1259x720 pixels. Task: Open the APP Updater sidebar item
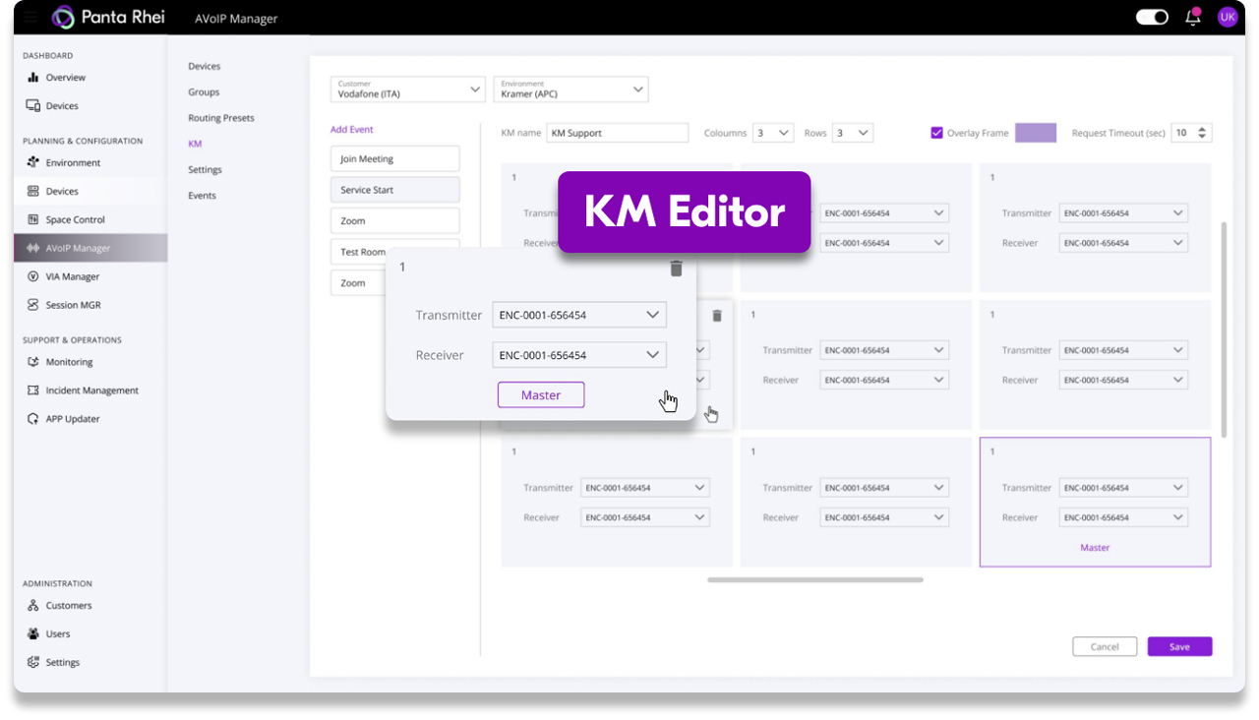tap(72, 419)
